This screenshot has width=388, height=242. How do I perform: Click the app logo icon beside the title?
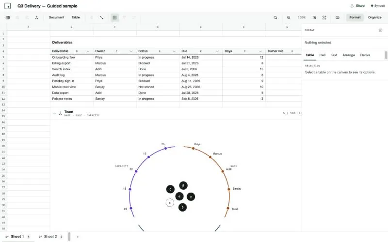tap(8, 6)
